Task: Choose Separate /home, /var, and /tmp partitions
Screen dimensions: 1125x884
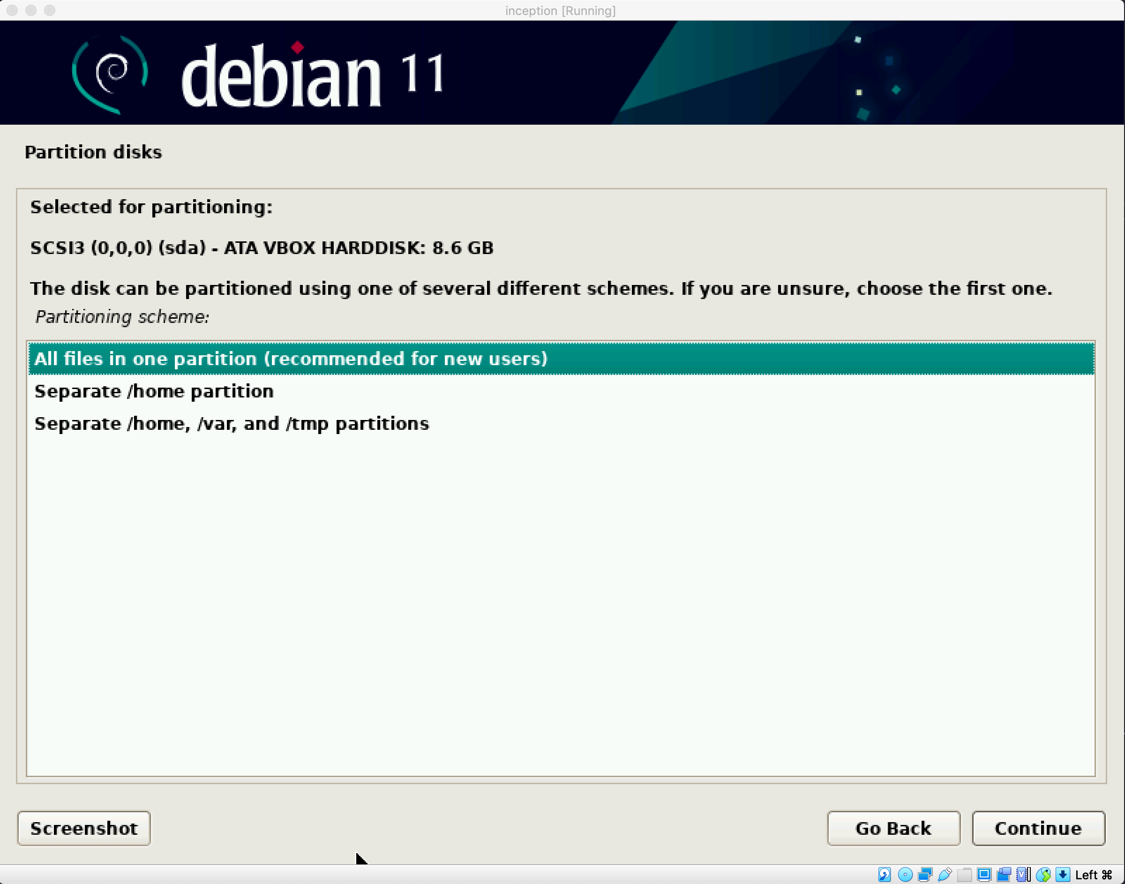Action: click(231, 424)
